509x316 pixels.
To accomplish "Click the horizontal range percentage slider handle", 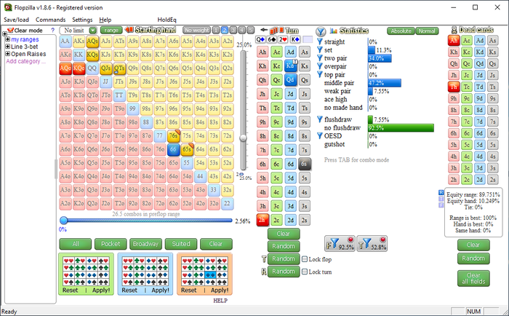I will pos(64,221).
